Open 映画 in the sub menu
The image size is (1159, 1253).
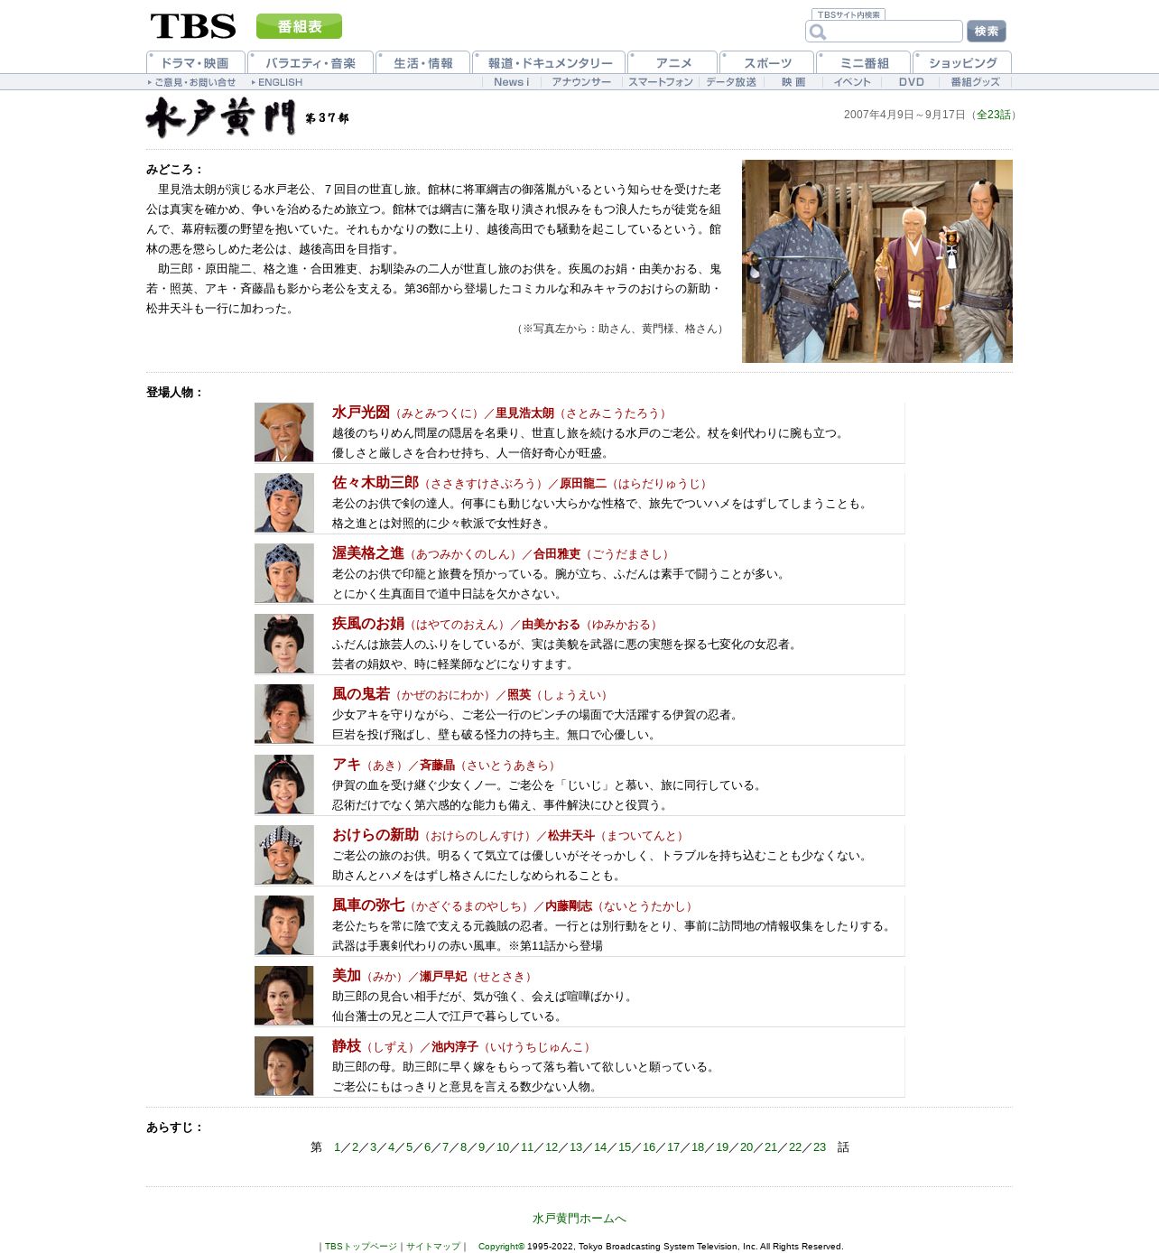(793, 82)
